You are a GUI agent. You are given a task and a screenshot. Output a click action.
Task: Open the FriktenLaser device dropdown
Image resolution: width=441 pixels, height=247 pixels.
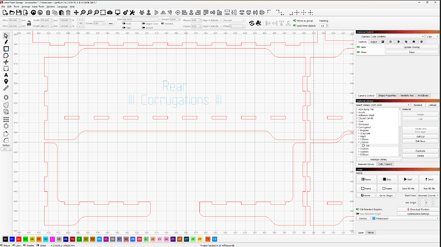(405, 218)
